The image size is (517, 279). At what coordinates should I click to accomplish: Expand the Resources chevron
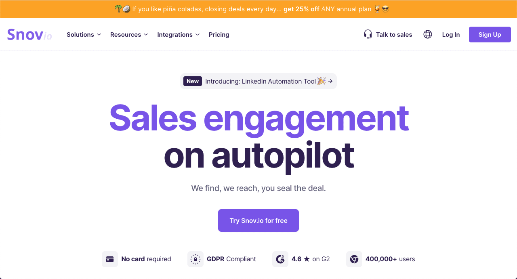pyautogui.click(x=146, y=35)
